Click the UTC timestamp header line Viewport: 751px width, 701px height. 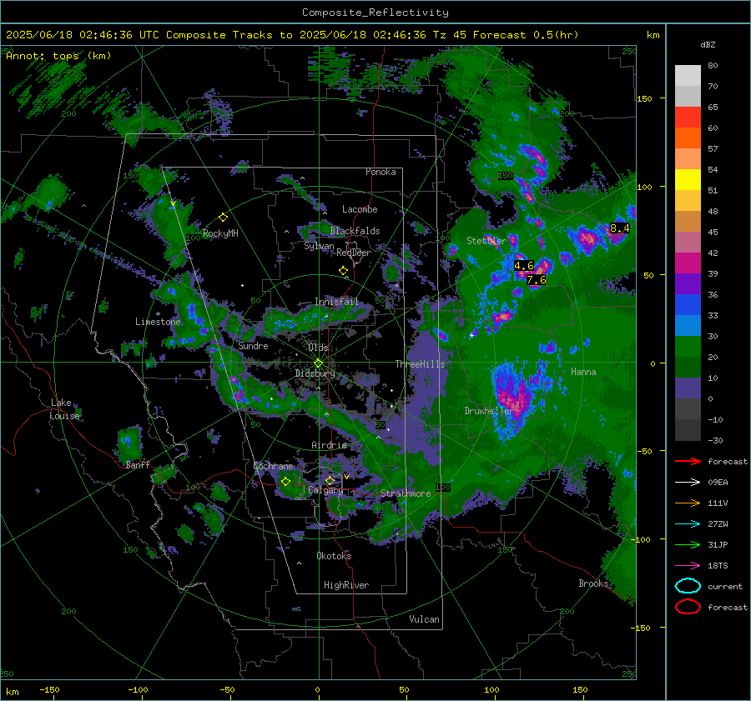point(292,35)
